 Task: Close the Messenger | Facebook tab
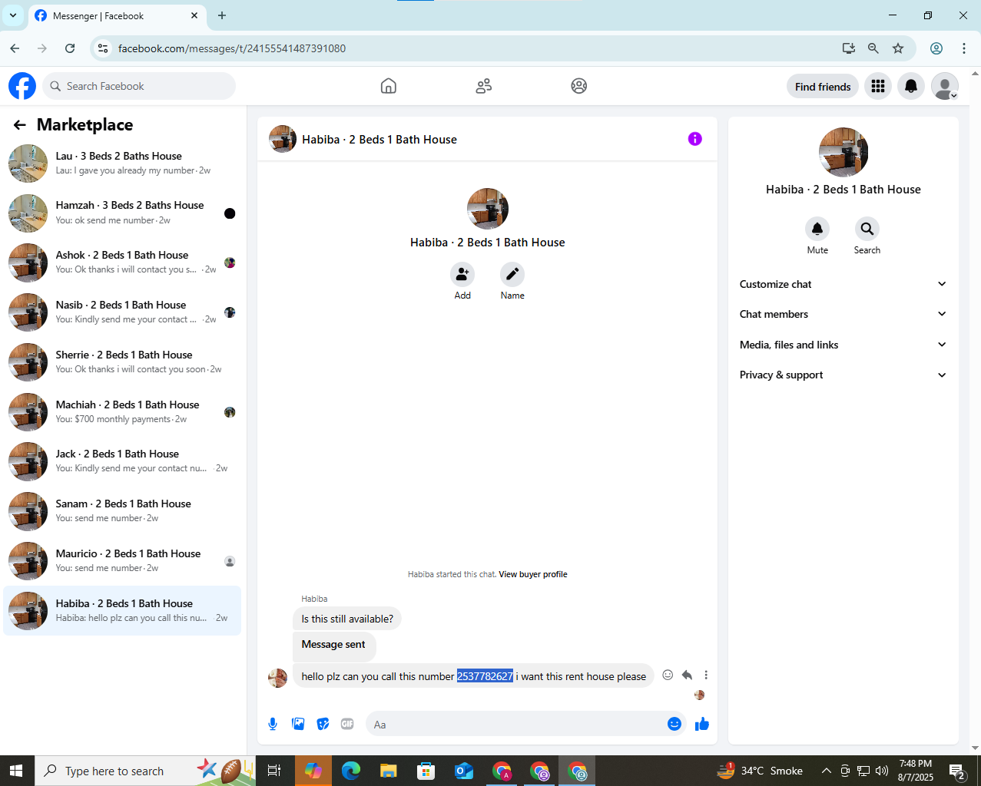(x=194, y=15)
